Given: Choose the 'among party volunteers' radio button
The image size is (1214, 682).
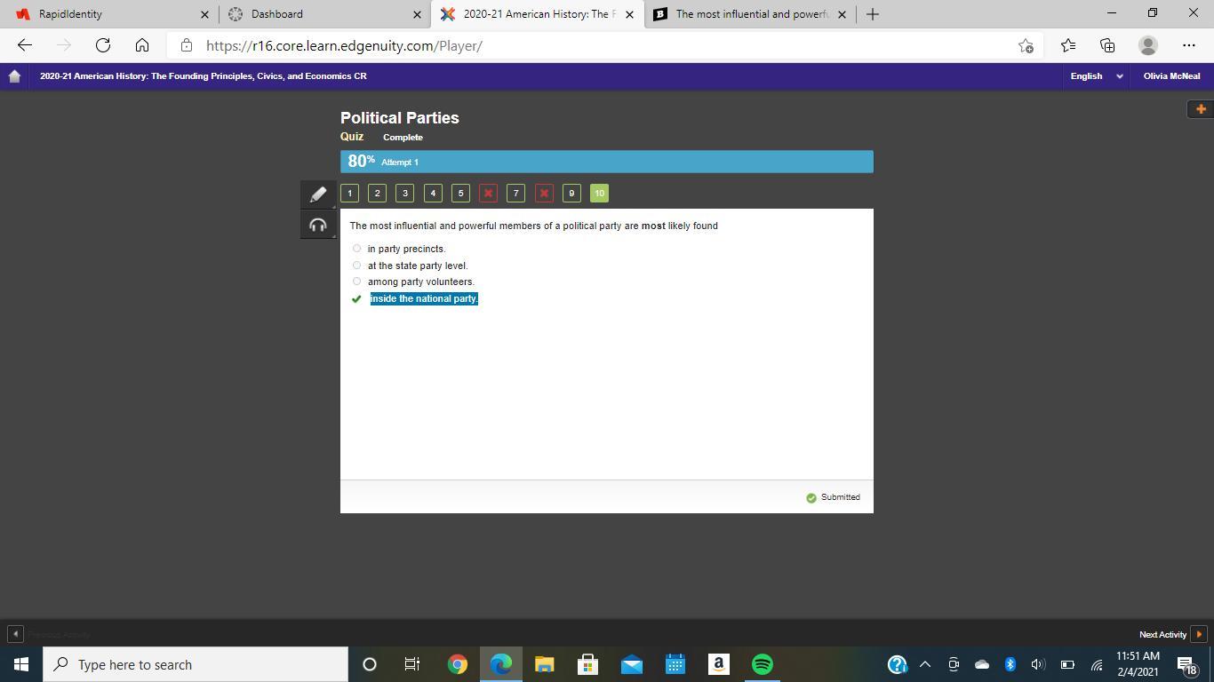Looking at the screenshot, I should click(357, 282).
